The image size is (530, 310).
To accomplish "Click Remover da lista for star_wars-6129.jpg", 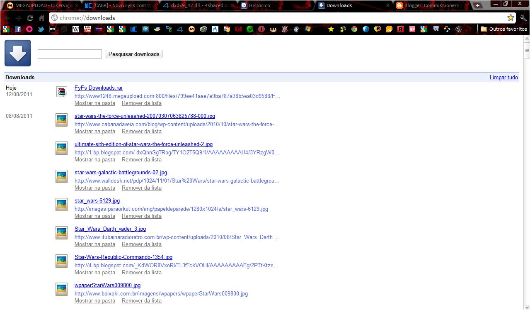I will click(142, 216).
